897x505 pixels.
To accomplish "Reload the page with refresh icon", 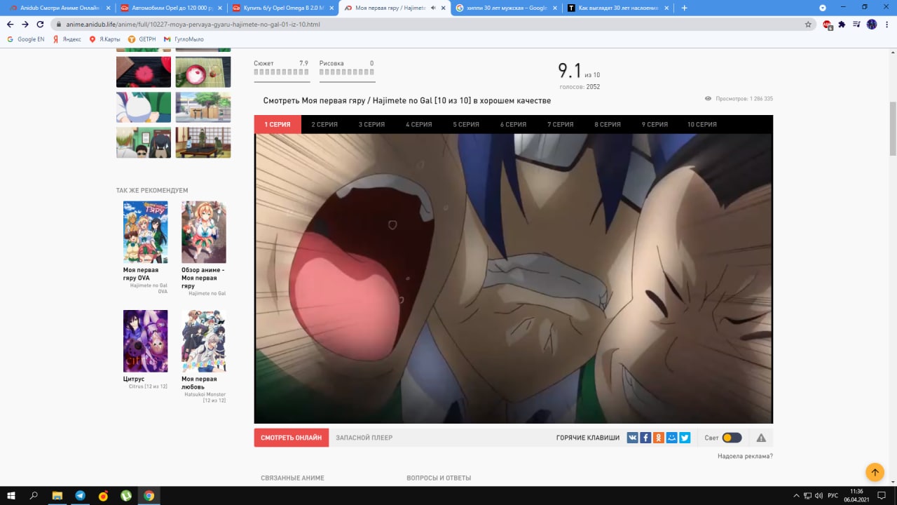I will (x=40, y=24).
